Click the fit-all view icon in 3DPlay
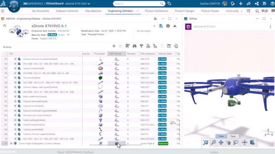The width and height of the screenshot is (275, 154). tap(206, 143)
